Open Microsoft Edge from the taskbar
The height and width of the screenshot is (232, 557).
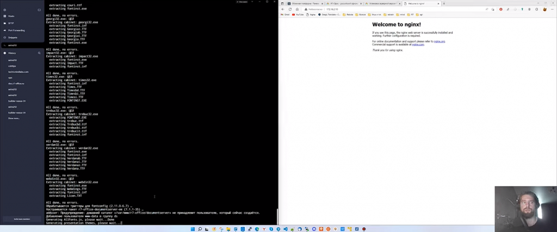point(257,229)
